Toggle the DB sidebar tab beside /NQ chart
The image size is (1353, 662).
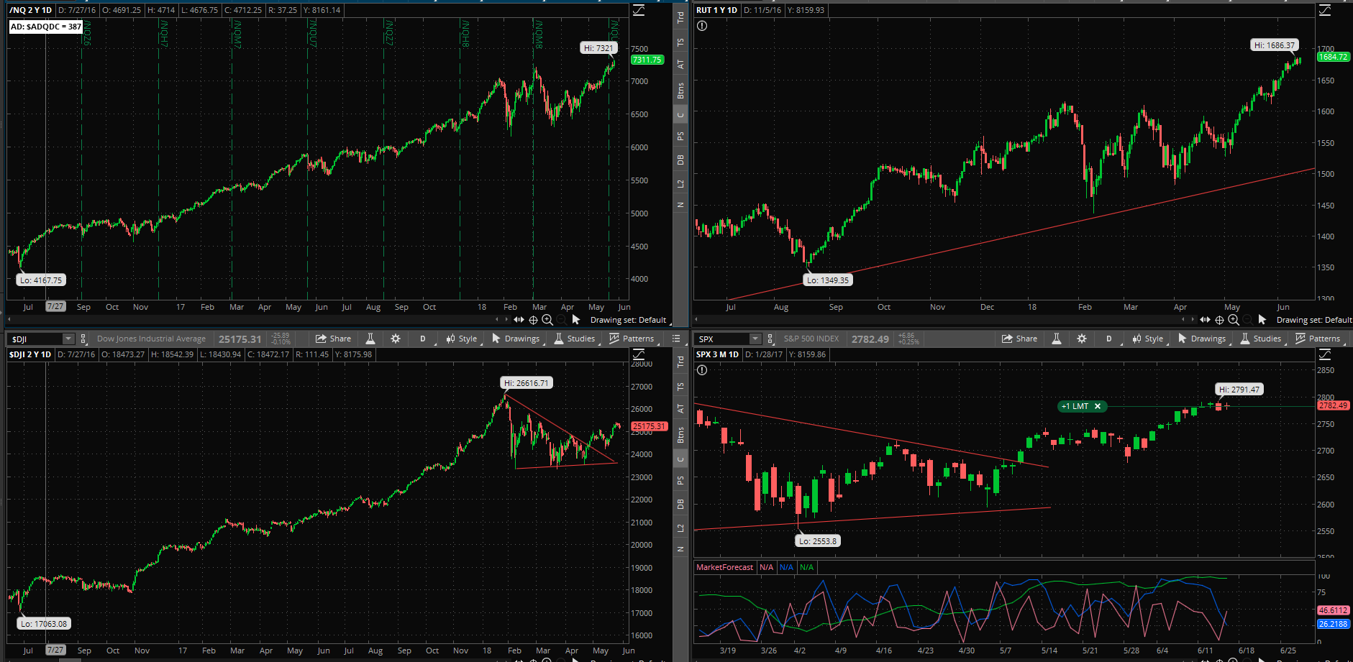[680, 160]
